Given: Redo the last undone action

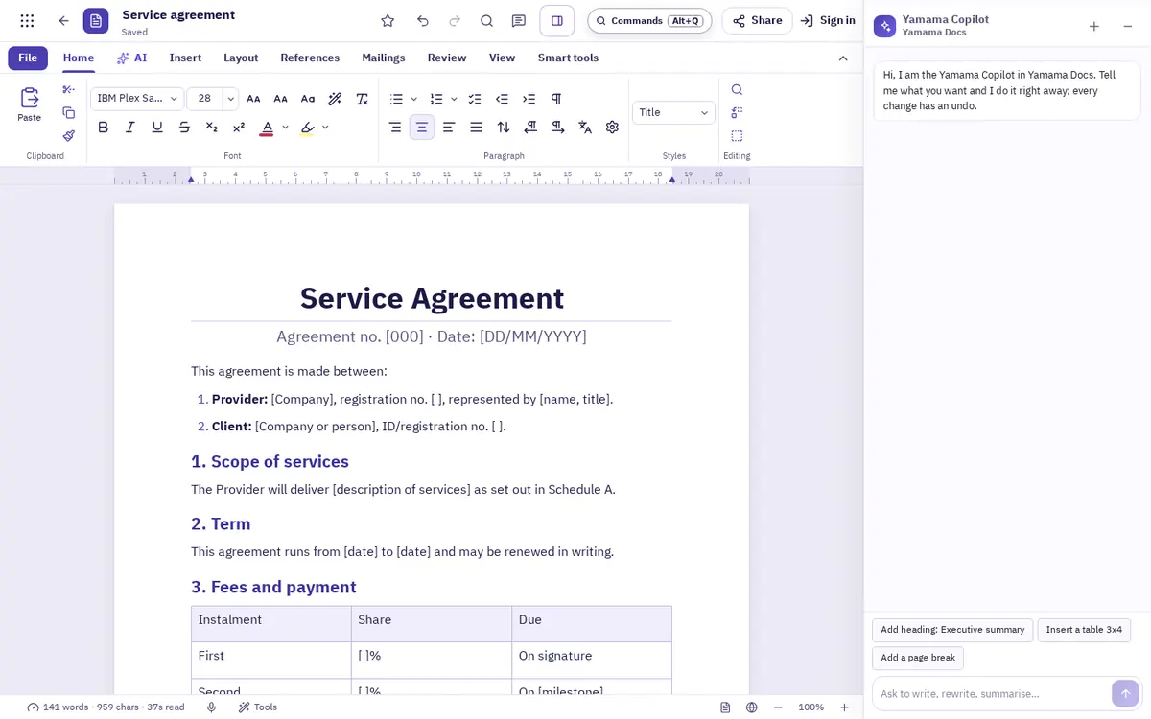Looking at the screenshot, I should [455, 20].
